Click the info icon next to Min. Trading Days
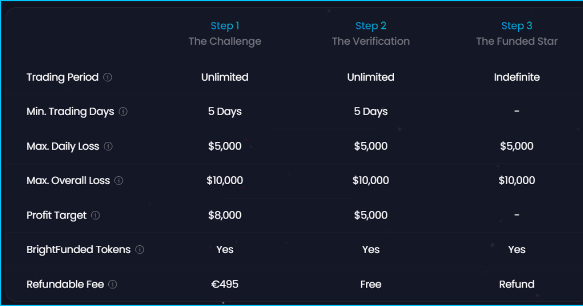The width and height of the screenshot is (583, 306). click(x=123, y=112)
